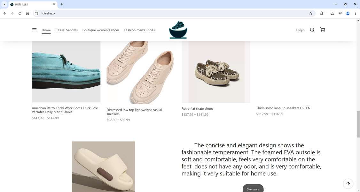Select Fashion men's shoes menu item
The width and height of the screenshot is (360, 192).
(139, 30)
